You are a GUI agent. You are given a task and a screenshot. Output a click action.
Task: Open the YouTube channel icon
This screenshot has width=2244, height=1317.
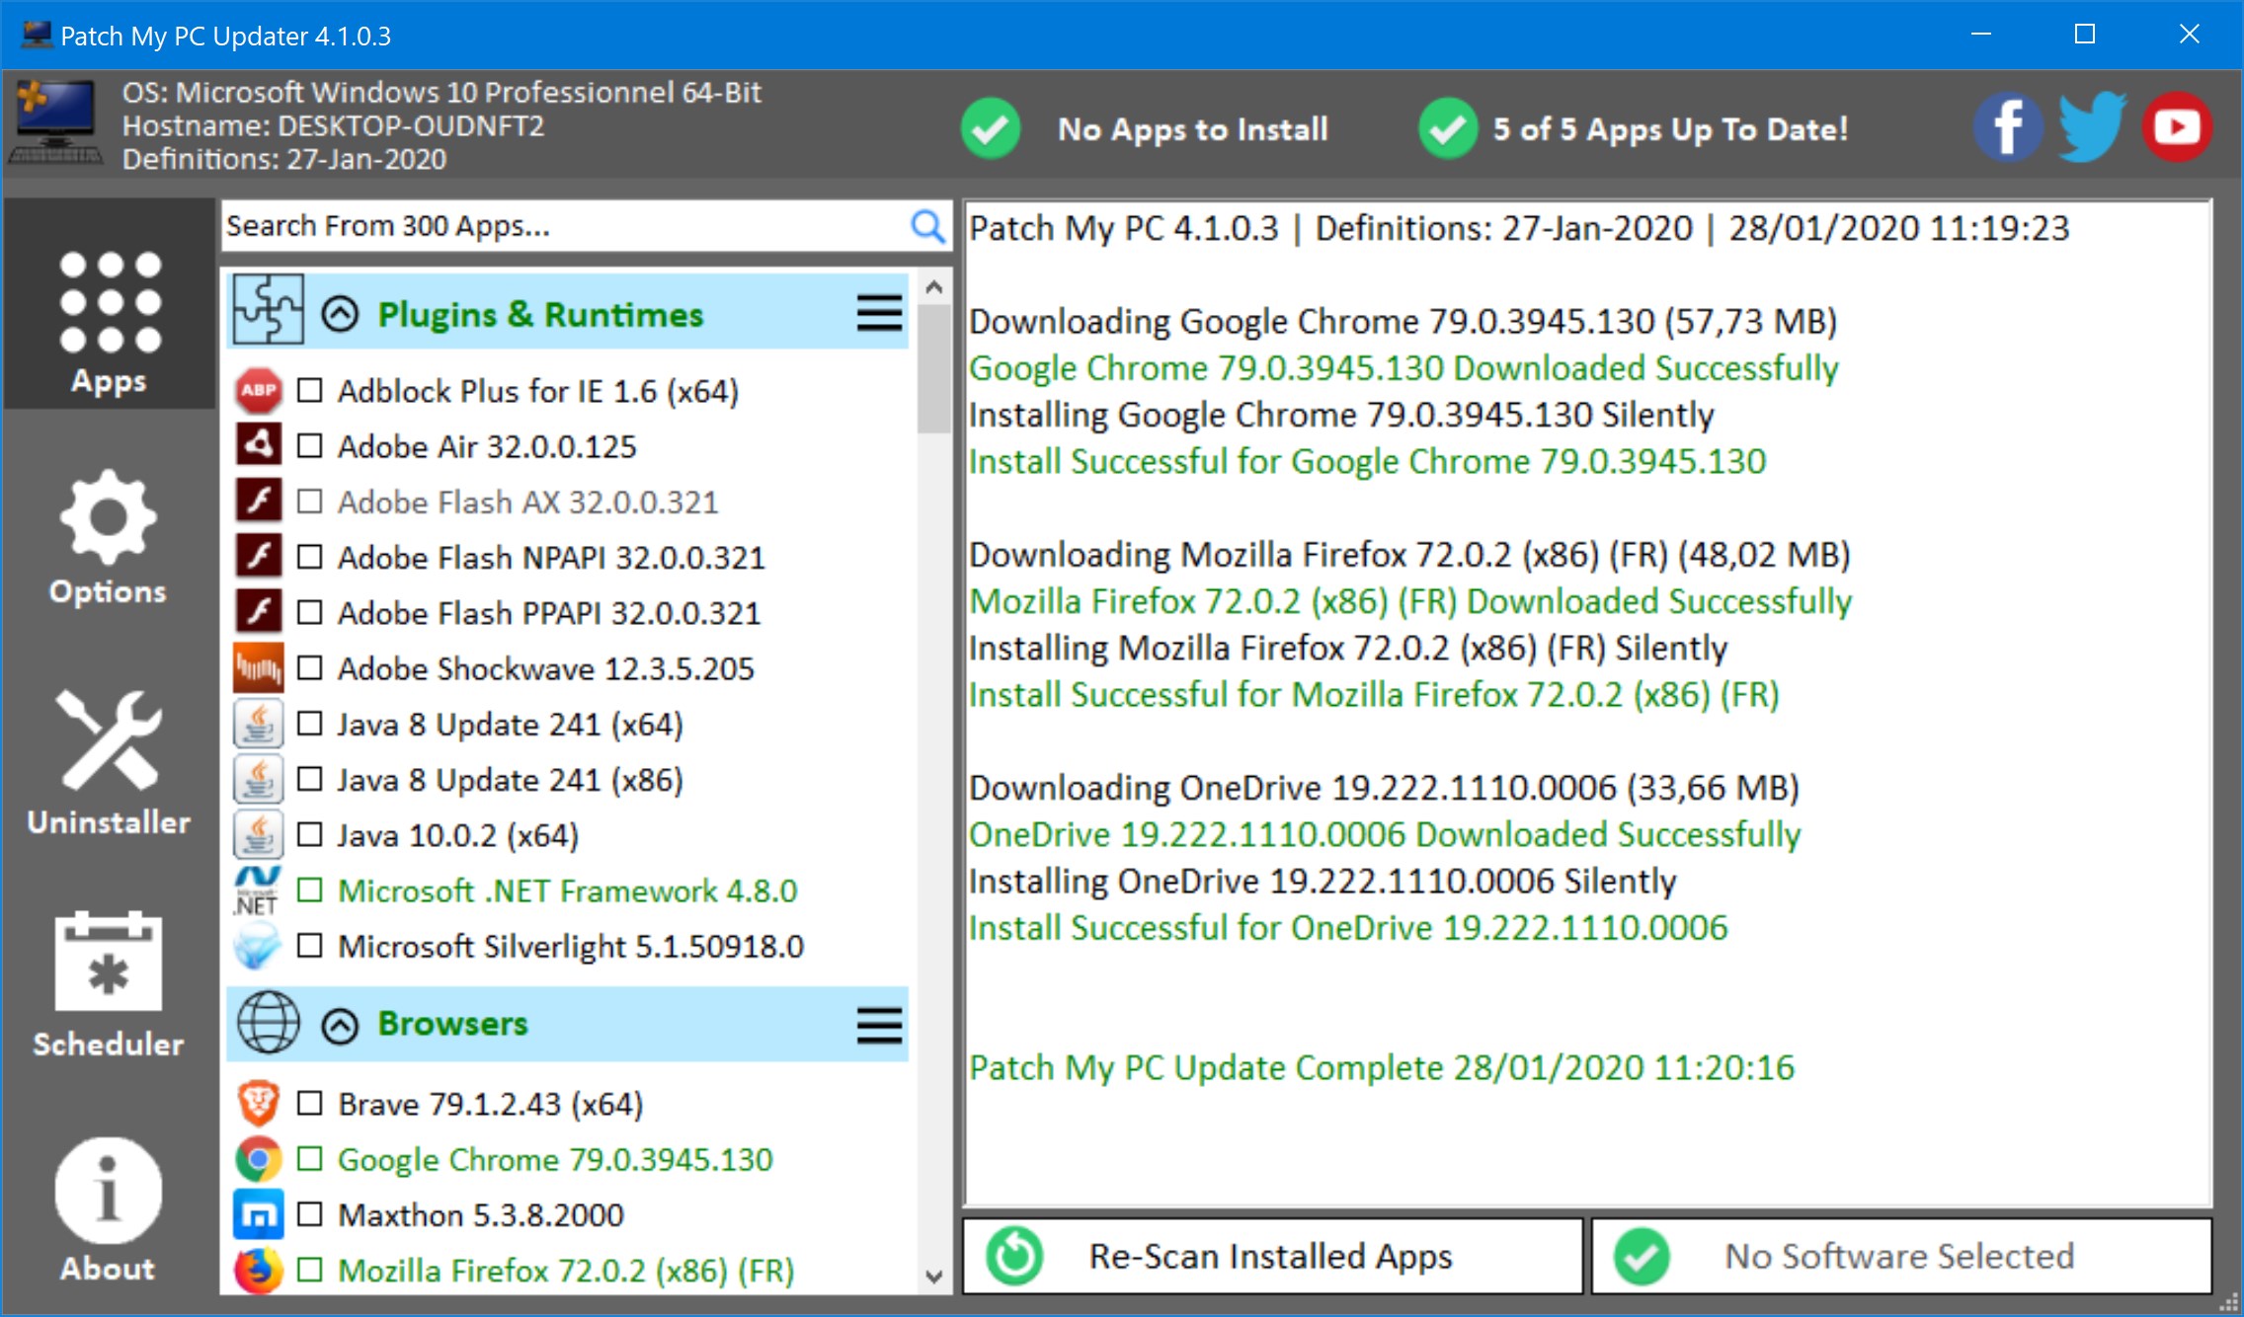click(2177, 127)
